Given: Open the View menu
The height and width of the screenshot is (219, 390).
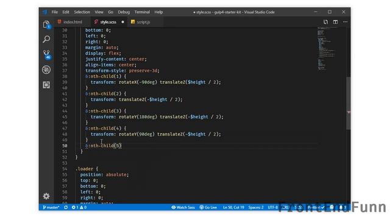Looking at the screenshot, I should click(99, 12).
